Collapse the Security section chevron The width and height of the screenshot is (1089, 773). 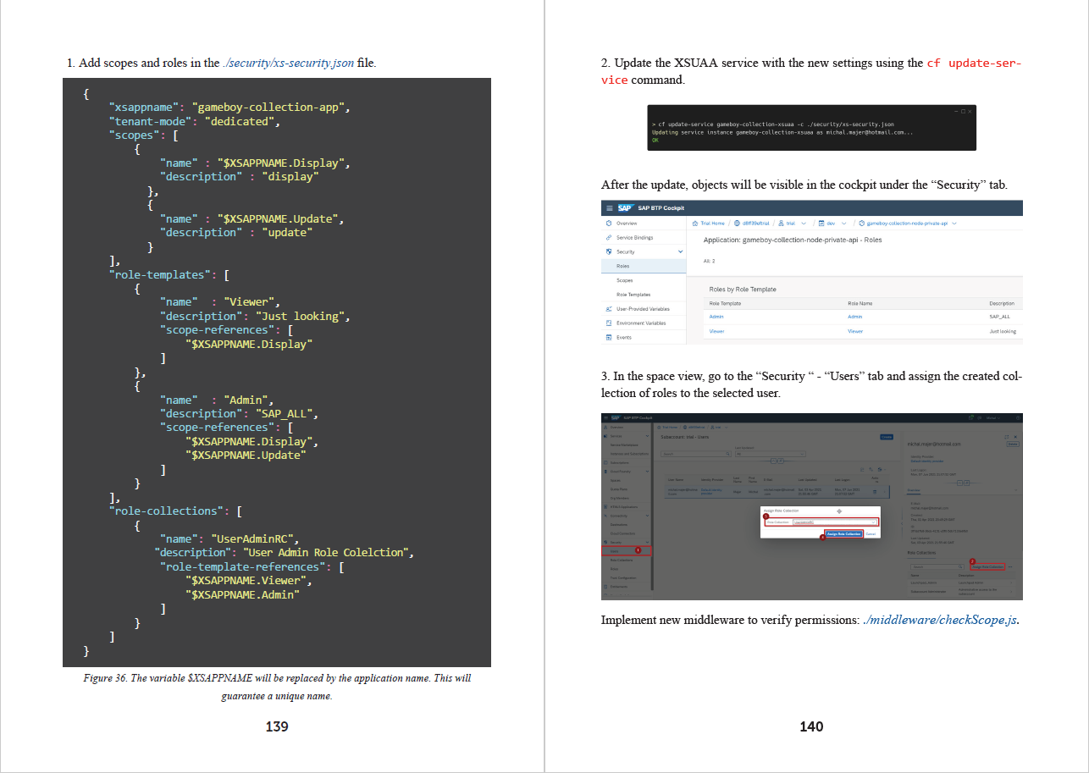click(x=680, y=252)
